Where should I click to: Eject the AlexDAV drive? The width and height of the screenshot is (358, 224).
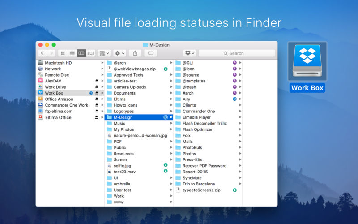97,81
